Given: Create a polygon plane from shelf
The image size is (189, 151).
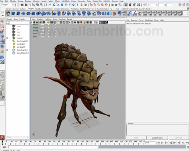Looking at the screenshot, I should [23, 13].
